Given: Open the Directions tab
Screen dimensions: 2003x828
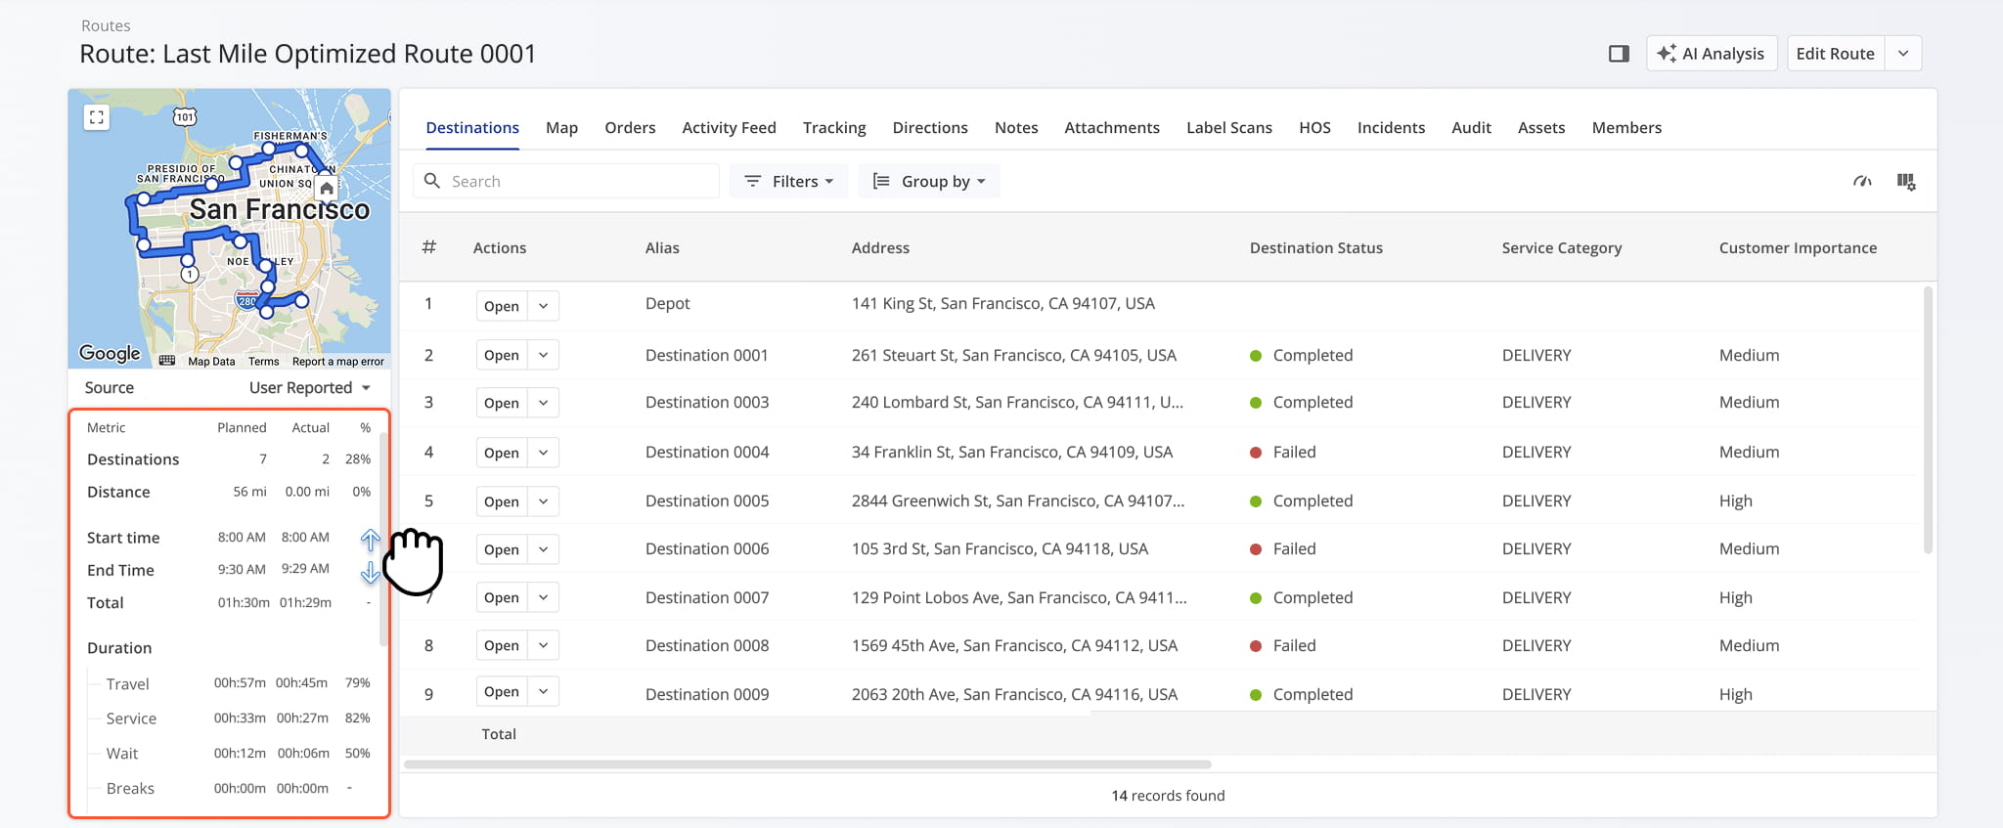Looking at the screenshot, I should click(930, 128).
